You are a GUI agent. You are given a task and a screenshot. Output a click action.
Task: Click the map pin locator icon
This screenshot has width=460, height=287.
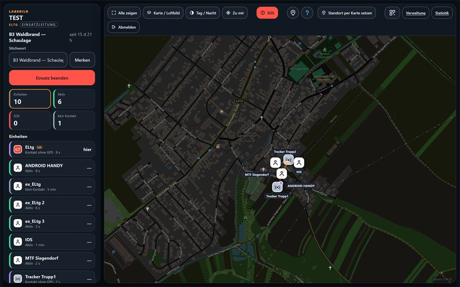point(293,13)
